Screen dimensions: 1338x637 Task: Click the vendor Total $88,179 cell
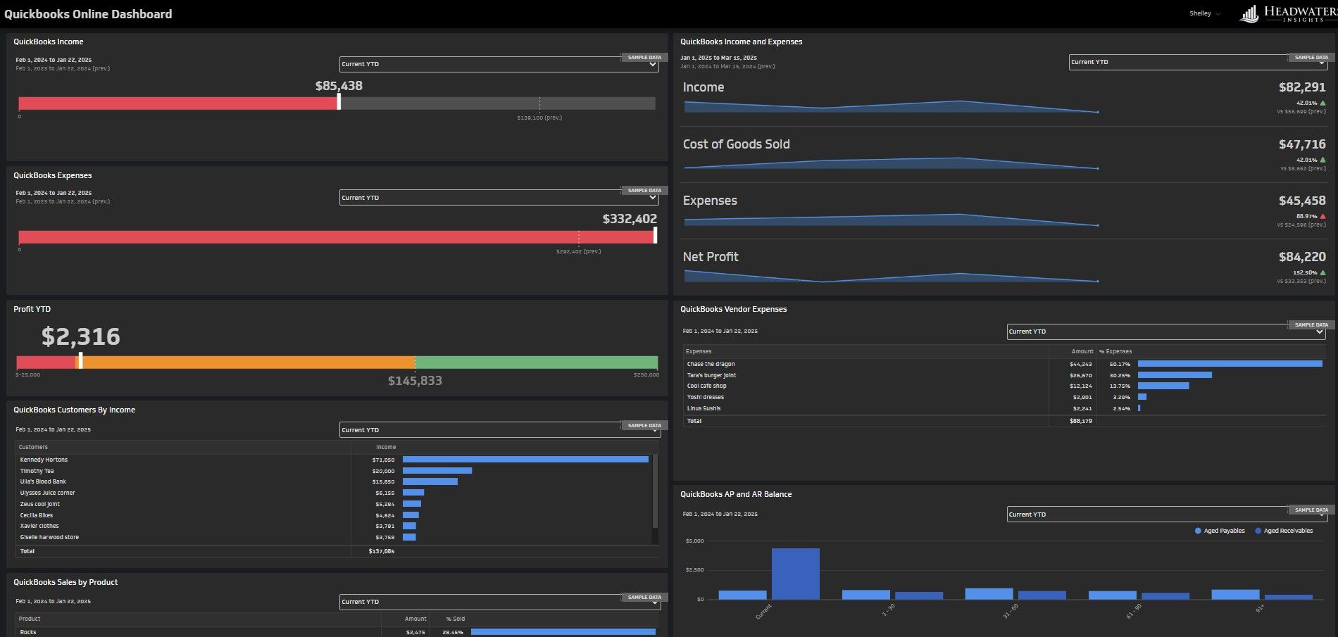[x=1080, y=421]
